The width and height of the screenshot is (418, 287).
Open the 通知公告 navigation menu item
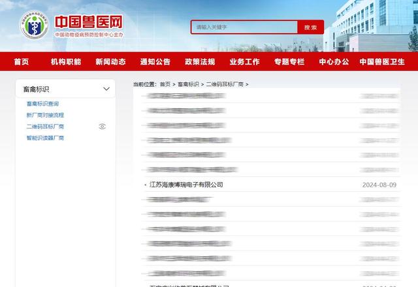(x=155, y=62)
